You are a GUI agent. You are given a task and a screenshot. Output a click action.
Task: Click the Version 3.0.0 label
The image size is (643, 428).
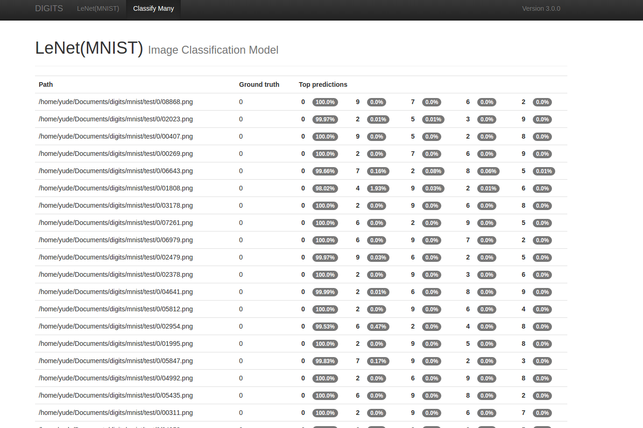click(x=541, y=8)
